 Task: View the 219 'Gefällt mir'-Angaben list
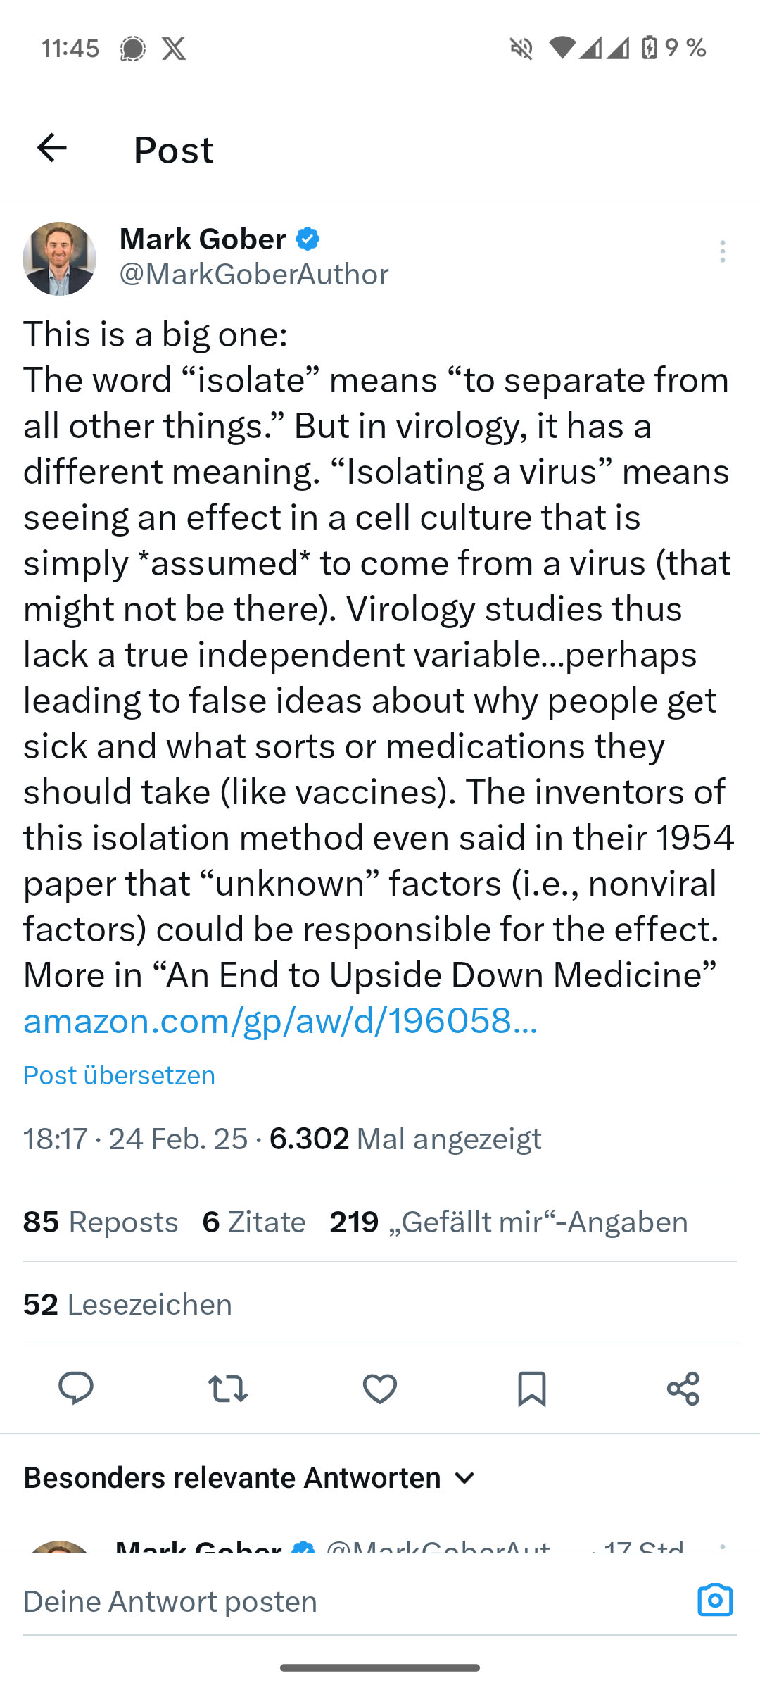508,1222
